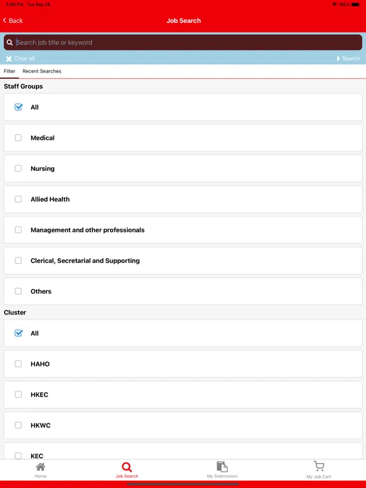Click the Cluster section heading
366x488 pixels.
pyautogui.click(x=15, y=313)
